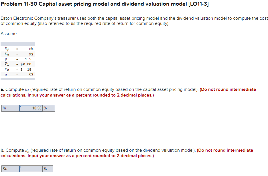Click the % sign beside Ke answer
The height and width of the screenshot is (176, 268).
click(45, 169)
